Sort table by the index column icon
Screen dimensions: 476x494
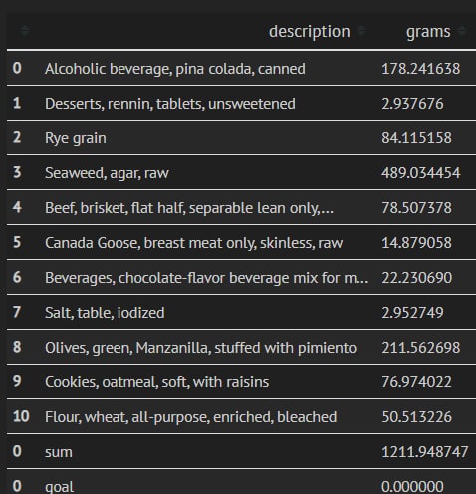(x=25, y=31)
